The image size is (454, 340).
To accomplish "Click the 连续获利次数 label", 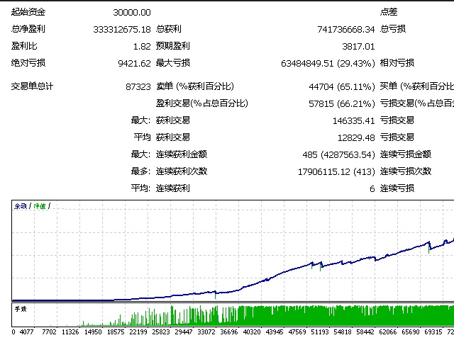I will [182, 171].
